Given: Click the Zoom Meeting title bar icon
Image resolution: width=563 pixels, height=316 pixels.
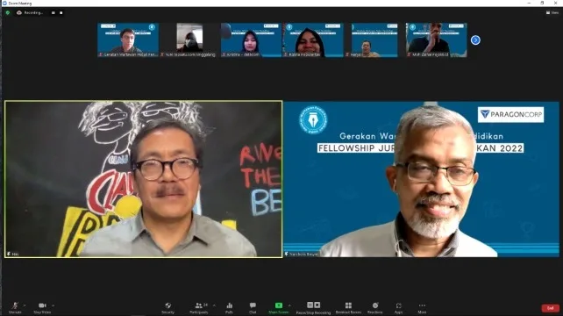Looking at the screenshot, I should pos(4,3).
